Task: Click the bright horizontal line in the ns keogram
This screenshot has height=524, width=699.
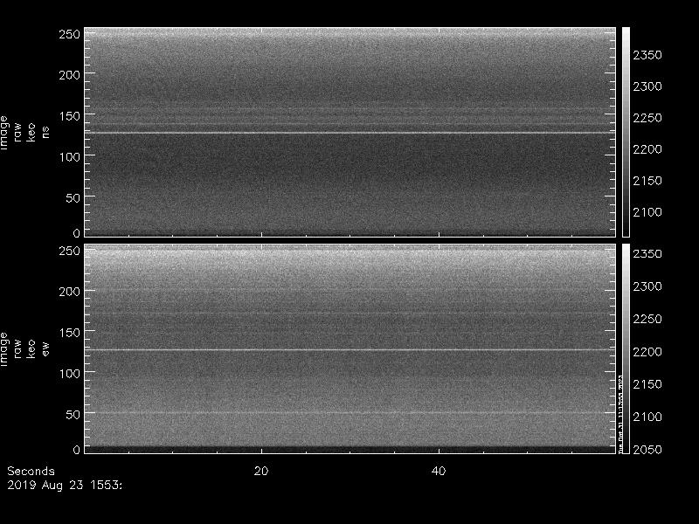Action: 349,133
